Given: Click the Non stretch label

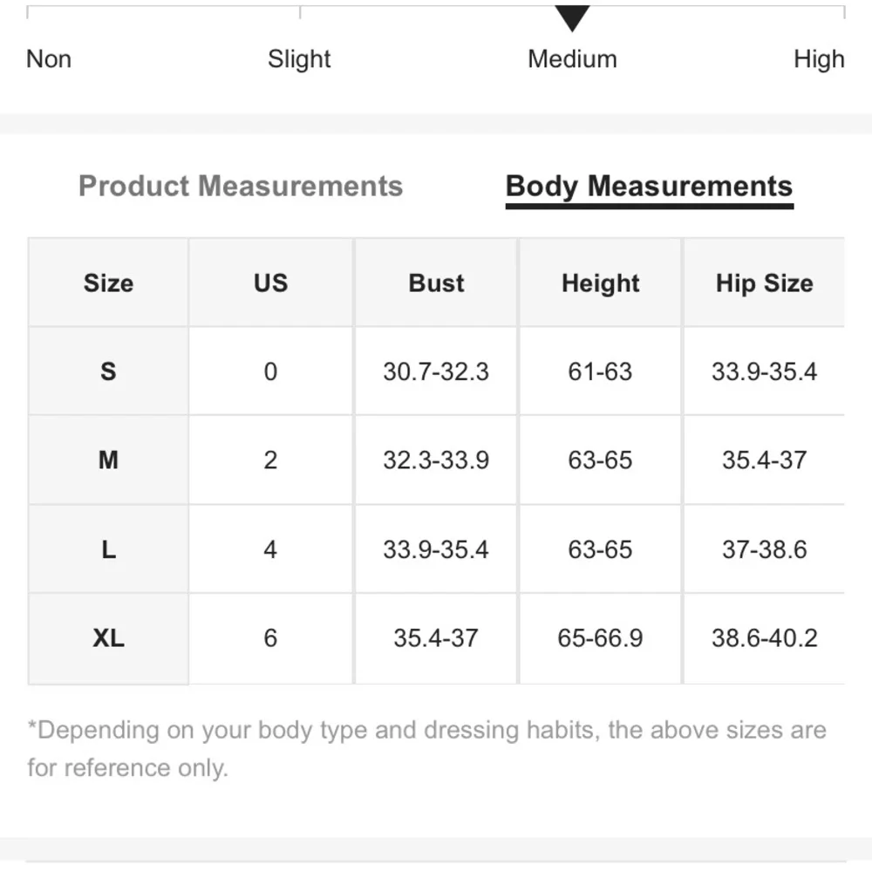Looking at the screenshot, I should click(49, 59).
